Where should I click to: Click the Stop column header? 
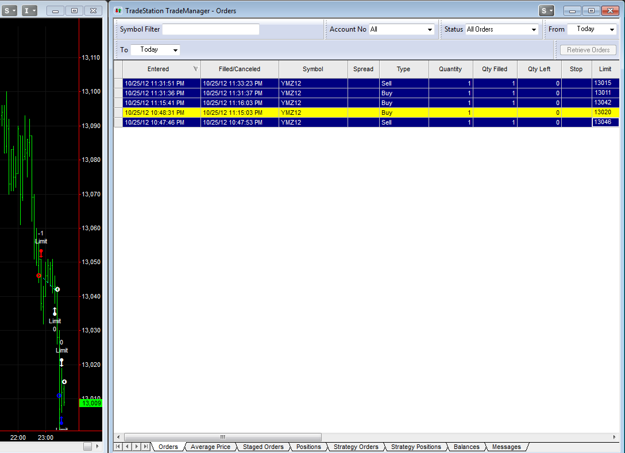pos(576,69)
